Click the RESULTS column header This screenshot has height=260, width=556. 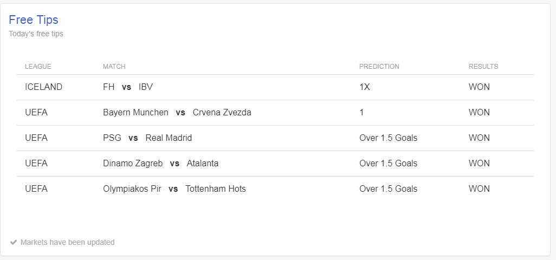[x=483, y=67]
